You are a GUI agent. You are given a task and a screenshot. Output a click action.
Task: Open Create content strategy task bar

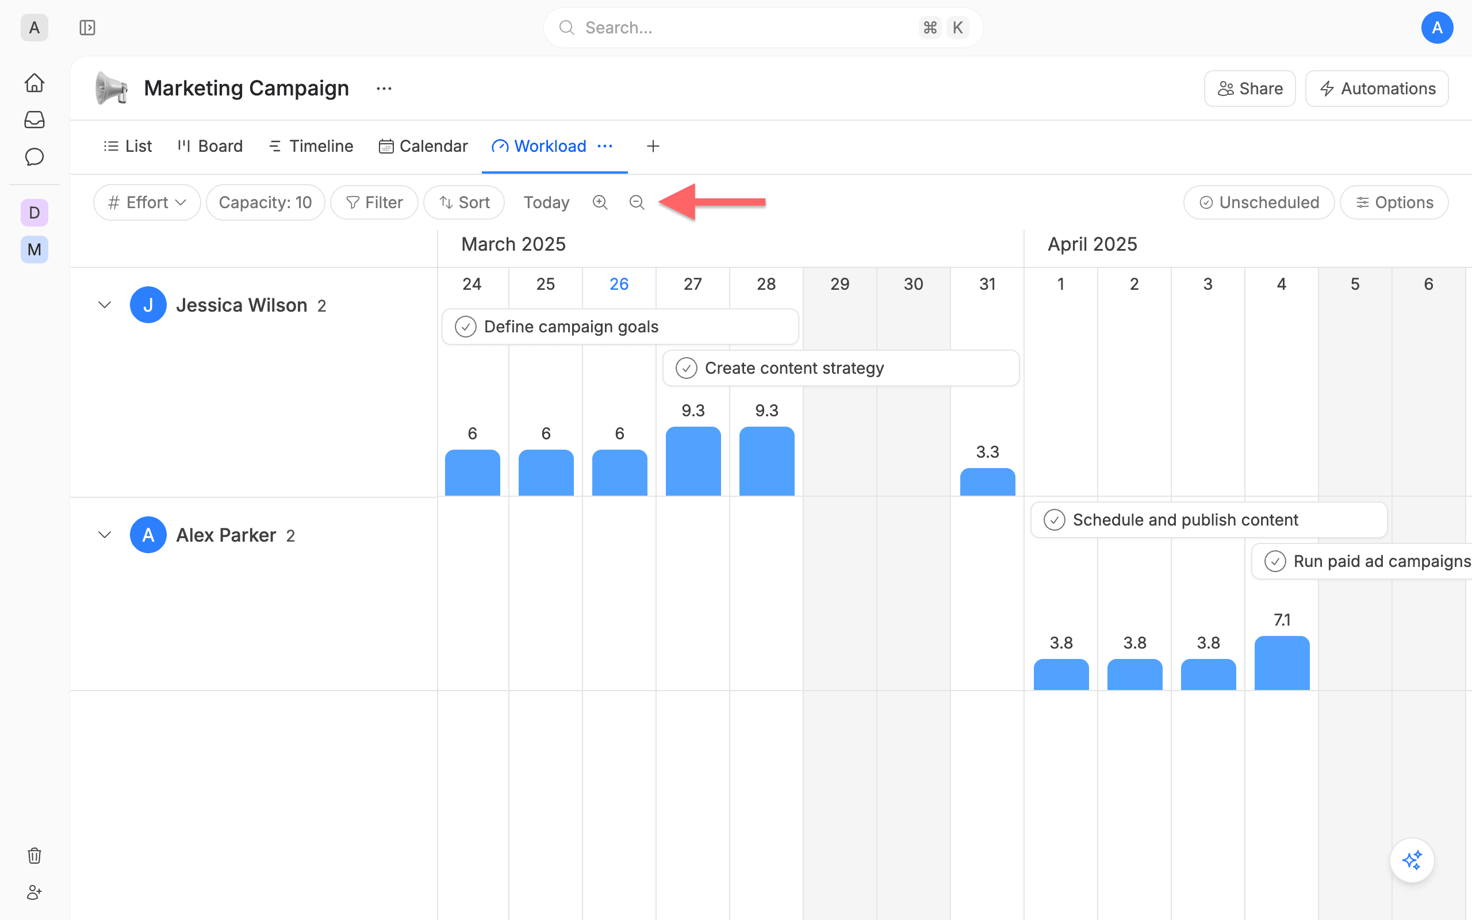click(841, 368)
